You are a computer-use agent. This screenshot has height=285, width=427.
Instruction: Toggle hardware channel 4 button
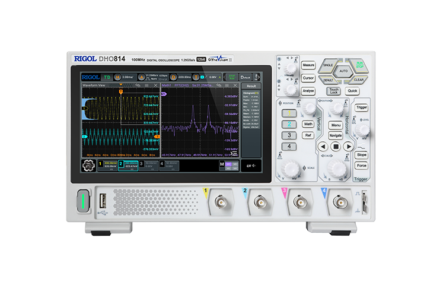(289, 147)
